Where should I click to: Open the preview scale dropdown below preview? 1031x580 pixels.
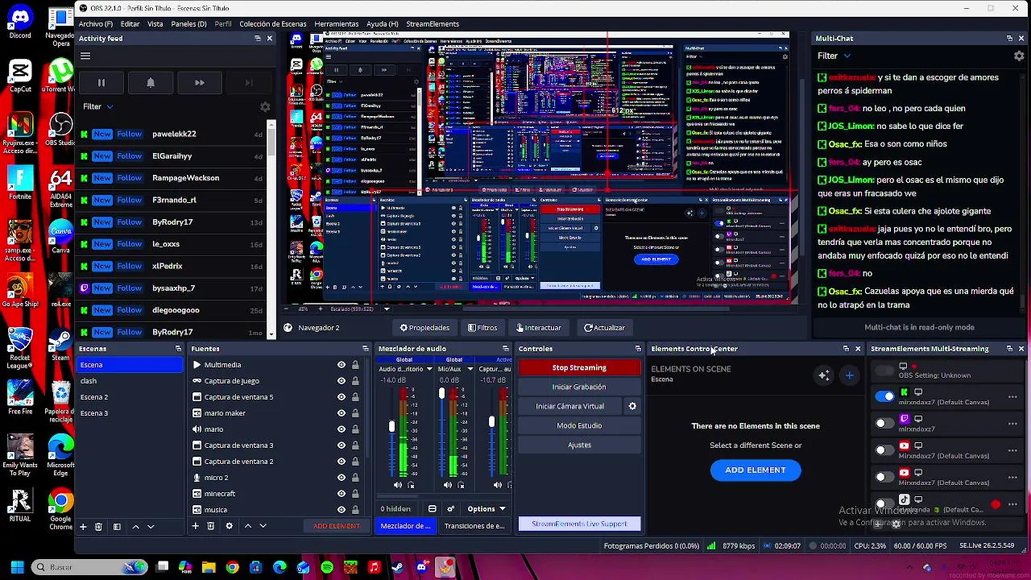click(x=387, y=309)
